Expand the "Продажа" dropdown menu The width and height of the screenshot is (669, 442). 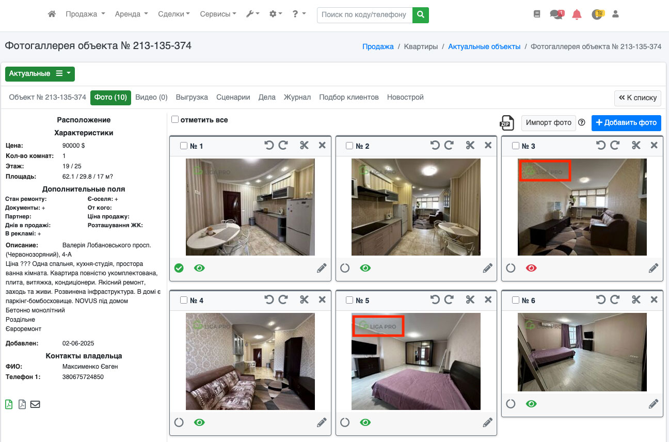(x=85, y=14)
